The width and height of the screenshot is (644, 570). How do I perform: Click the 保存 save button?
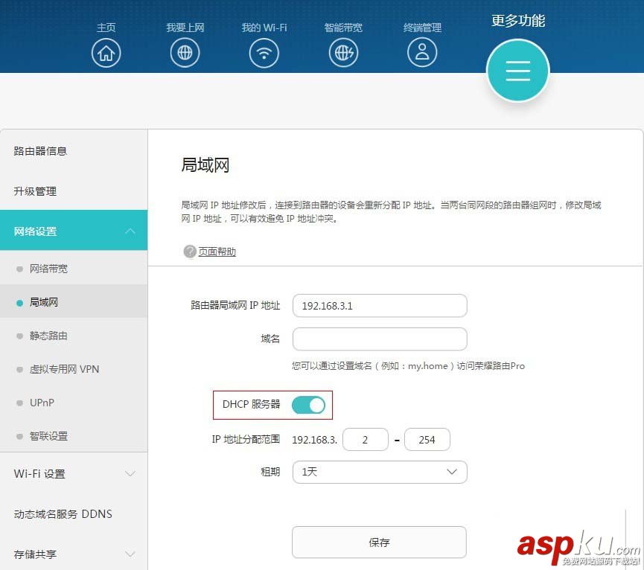pyautogui.click(x=379, y=542)
